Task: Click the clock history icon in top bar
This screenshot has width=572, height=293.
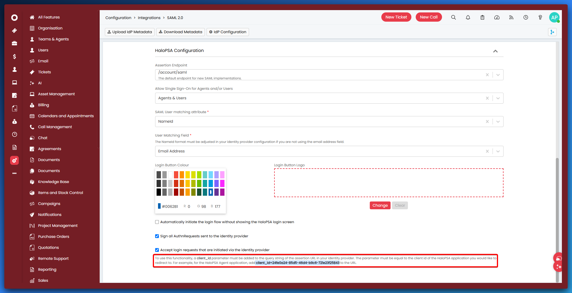Action: tap(526, 17)
